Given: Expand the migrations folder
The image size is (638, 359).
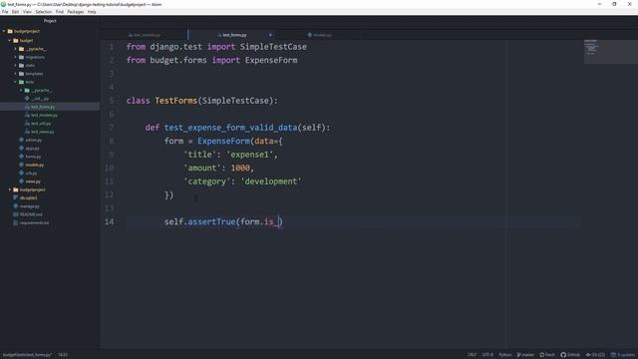Looking at the screenshot, I should pyautogui.click(x=16, y=58).
